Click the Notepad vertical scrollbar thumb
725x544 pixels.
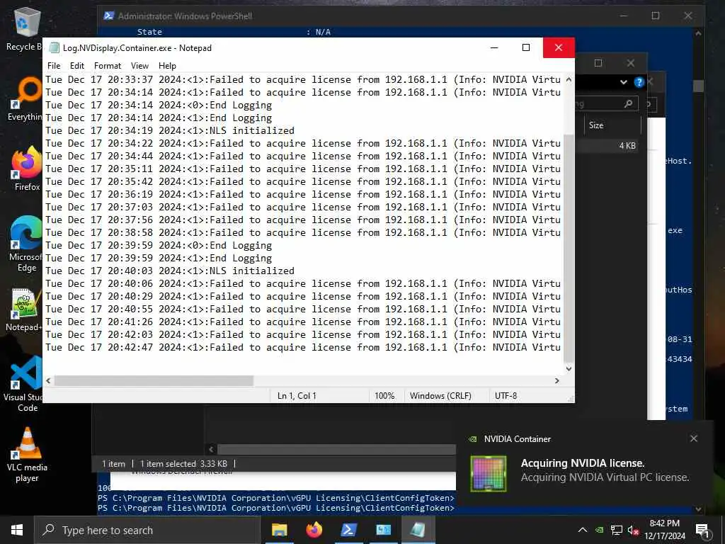coord(569,250)
